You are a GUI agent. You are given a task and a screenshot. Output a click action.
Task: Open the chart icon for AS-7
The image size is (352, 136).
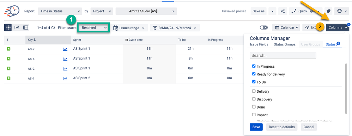pos(65,49)
